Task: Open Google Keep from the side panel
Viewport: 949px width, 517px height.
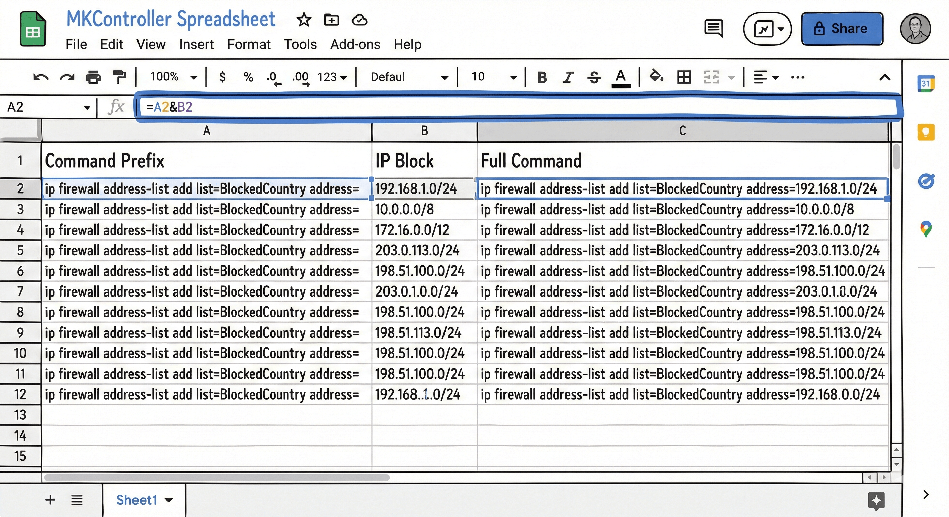Action: click(x=927, y=132)
